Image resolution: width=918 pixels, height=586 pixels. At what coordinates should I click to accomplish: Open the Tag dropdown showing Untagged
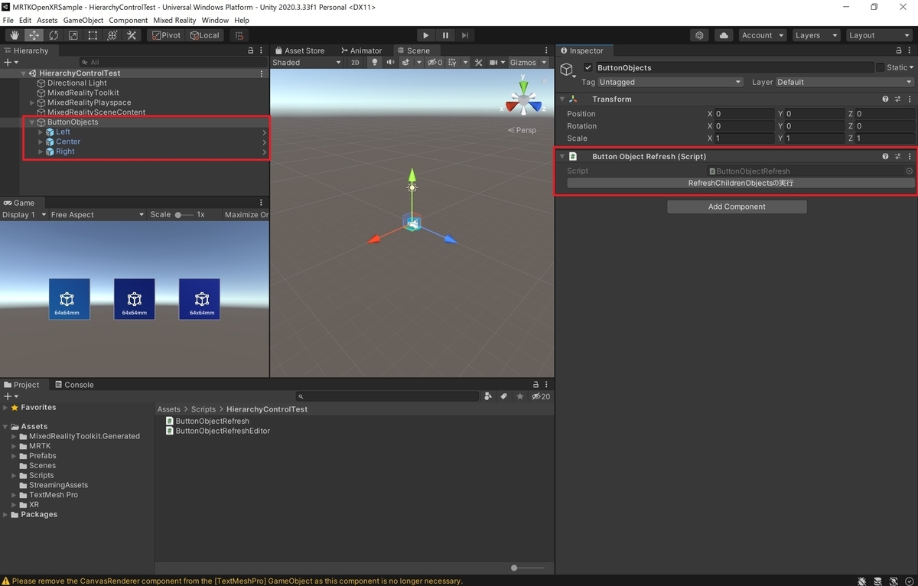coord(670,82)
